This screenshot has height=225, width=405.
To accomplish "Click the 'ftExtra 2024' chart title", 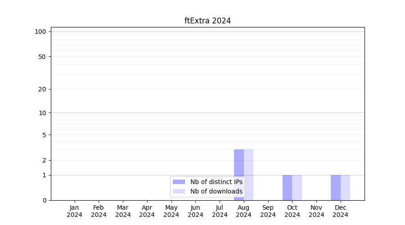I will coord(207,21).
